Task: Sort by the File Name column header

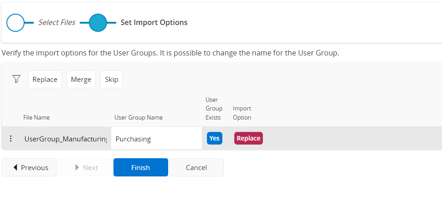Action: 36,117
